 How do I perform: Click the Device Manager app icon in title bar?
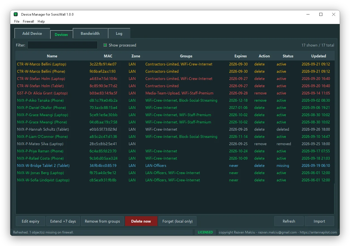(16, 14)
